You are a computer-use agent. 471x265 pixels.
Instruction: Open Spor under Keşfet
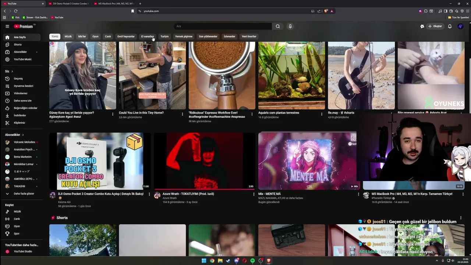22,234
